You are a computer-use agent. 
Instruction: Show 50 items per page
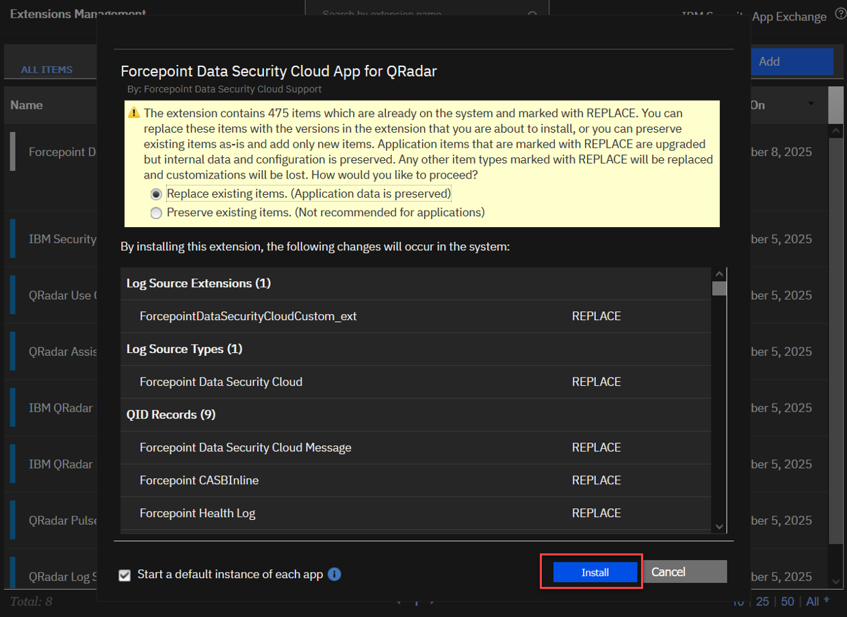(x=787, y=601)
